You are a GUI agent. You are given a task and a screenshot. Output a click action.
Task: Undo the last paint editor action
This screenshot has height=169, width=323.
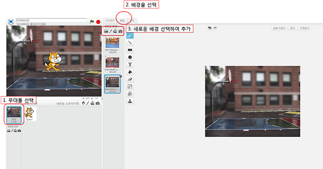(210, 28)
